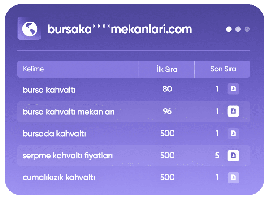Select the bursa kahvaltı mekanları keyword
The height and width of the screenshot is (200, 269).
pos(69,111)
